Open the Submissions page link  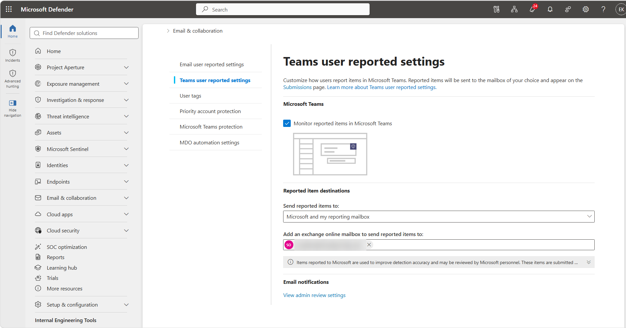click(297, 87)
